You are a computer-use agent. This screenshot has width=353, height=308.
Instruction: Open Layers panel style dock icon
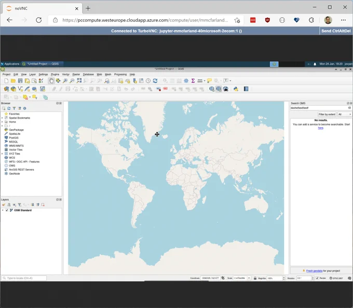[4, 205]
